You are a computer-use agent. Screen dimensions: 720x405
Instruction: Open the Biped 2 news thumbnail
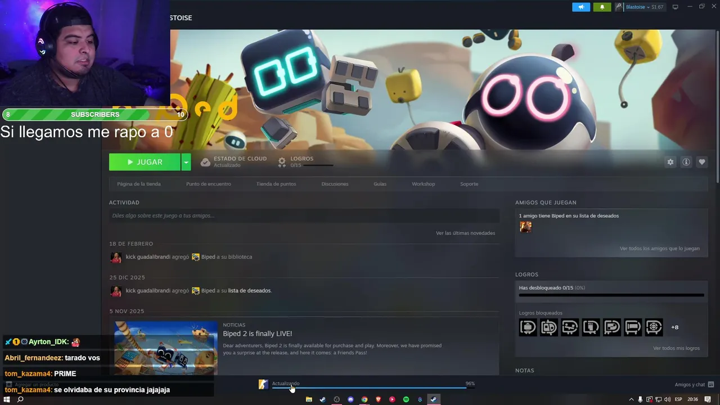coord(166,348)
